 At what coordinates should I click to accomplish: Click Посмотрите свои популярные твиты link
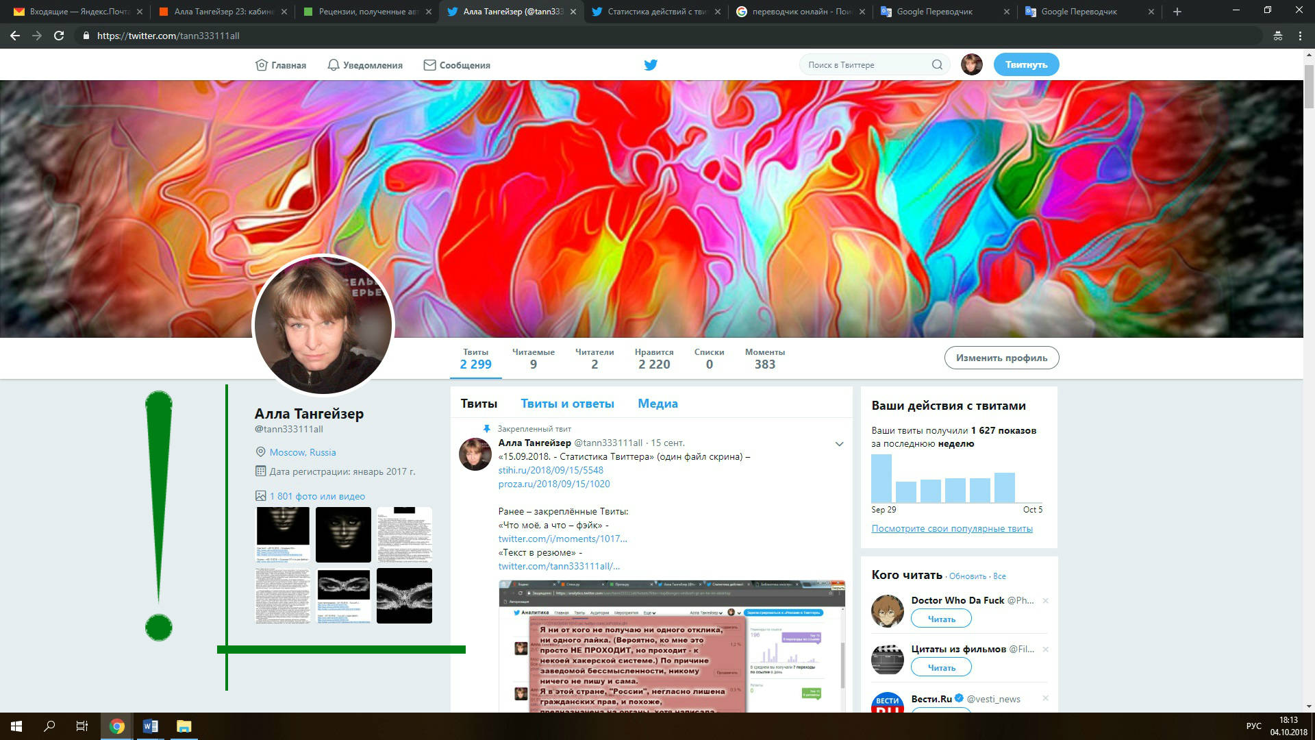952,528
